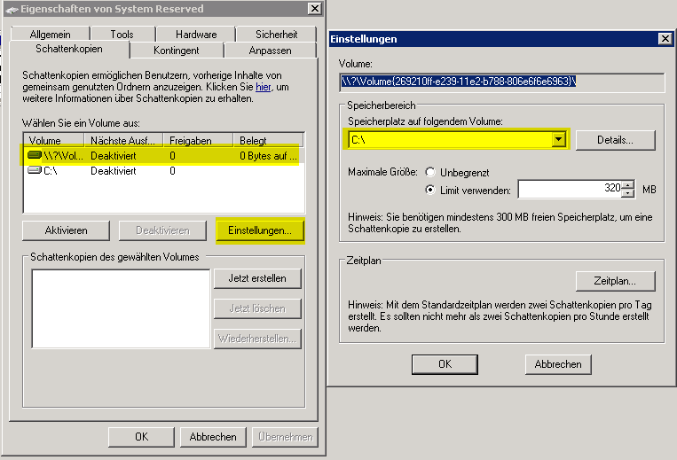Click Deaktiviert status in the \\?\Vol... row

113,156
